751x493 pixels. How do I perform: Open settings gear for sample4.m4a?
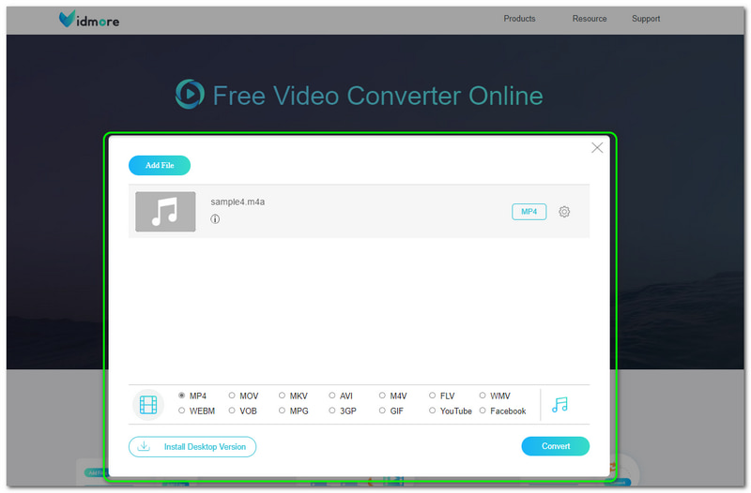pos(564,212)
